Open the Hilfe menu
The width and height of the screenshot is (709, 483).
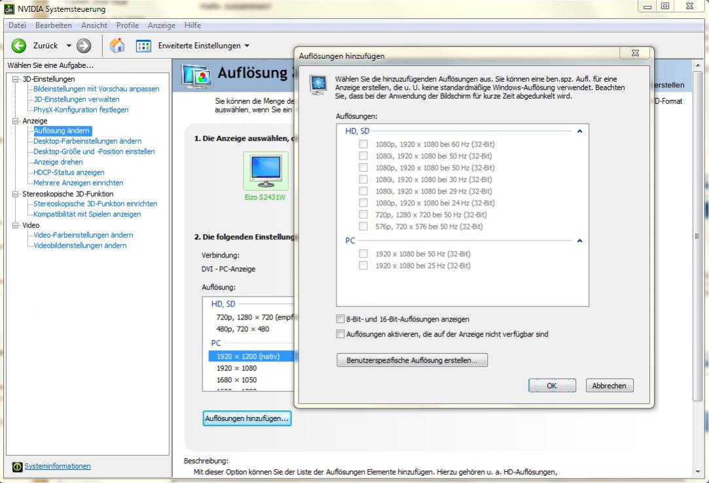pos(192,25)
